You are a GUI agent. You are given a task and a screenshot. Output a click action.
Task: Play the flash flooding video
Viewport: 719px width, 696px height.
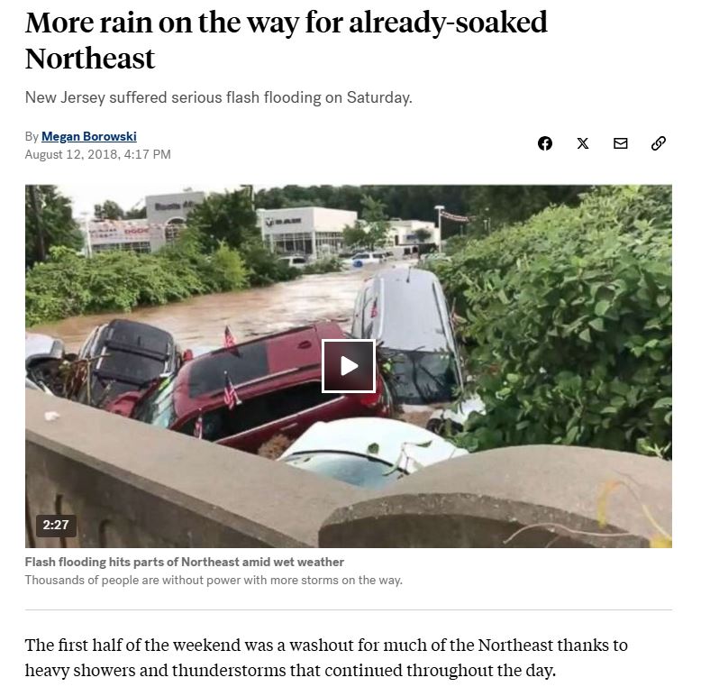pos(349,366)
